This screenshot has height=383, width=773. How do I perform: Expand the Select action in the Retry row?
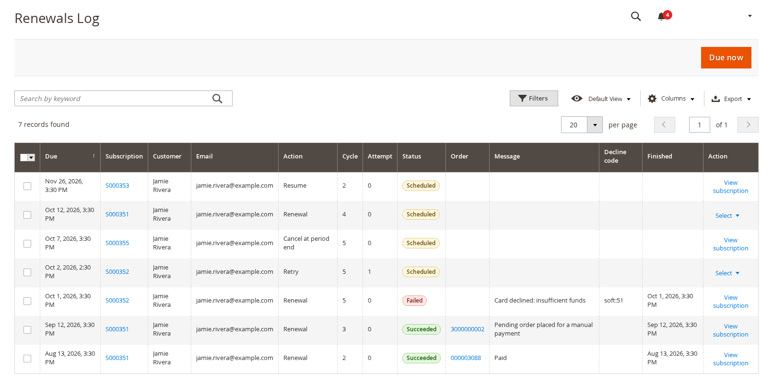point(727,273)
